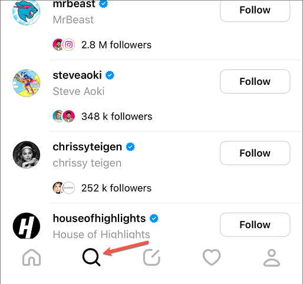View steveaoki's 348 k followers

(x=117, y=116)
